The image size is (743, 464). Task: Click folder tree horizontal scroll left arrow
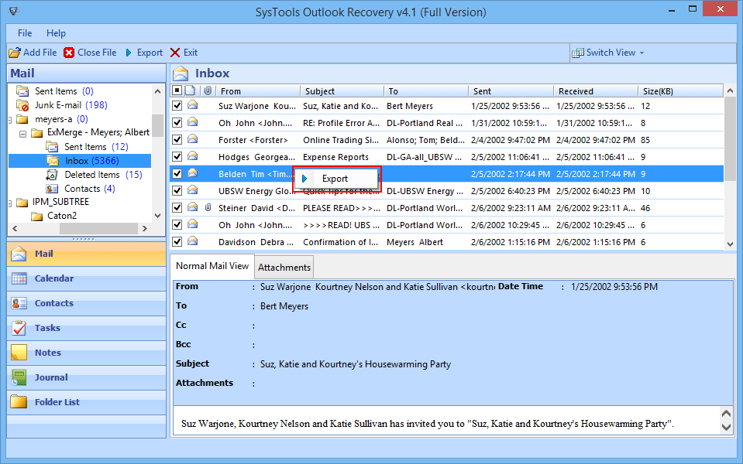[15, 228]
